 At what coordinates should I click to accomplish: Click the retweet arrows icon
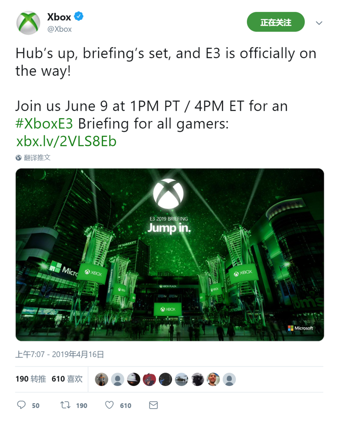(x=65, y=405)
